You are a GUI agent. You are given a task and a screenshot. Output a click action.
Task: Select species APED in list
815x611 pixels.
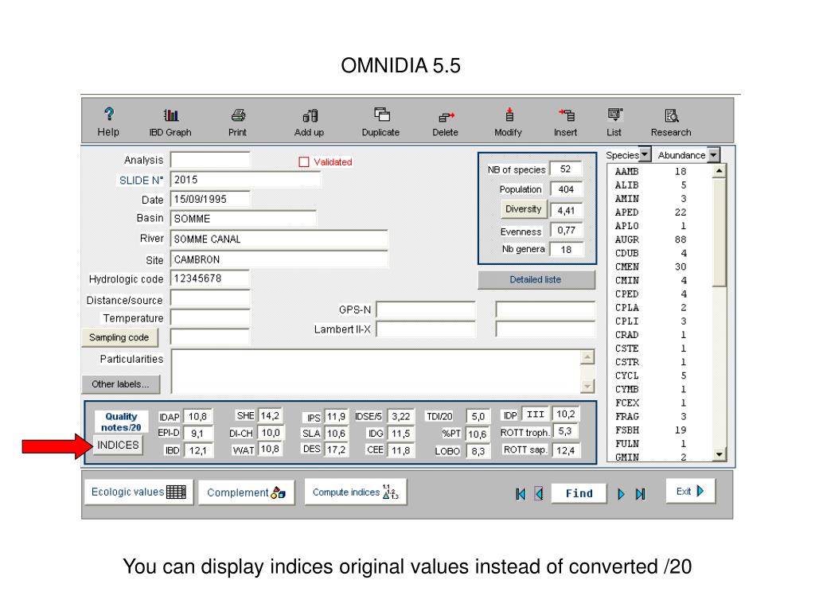651,212
